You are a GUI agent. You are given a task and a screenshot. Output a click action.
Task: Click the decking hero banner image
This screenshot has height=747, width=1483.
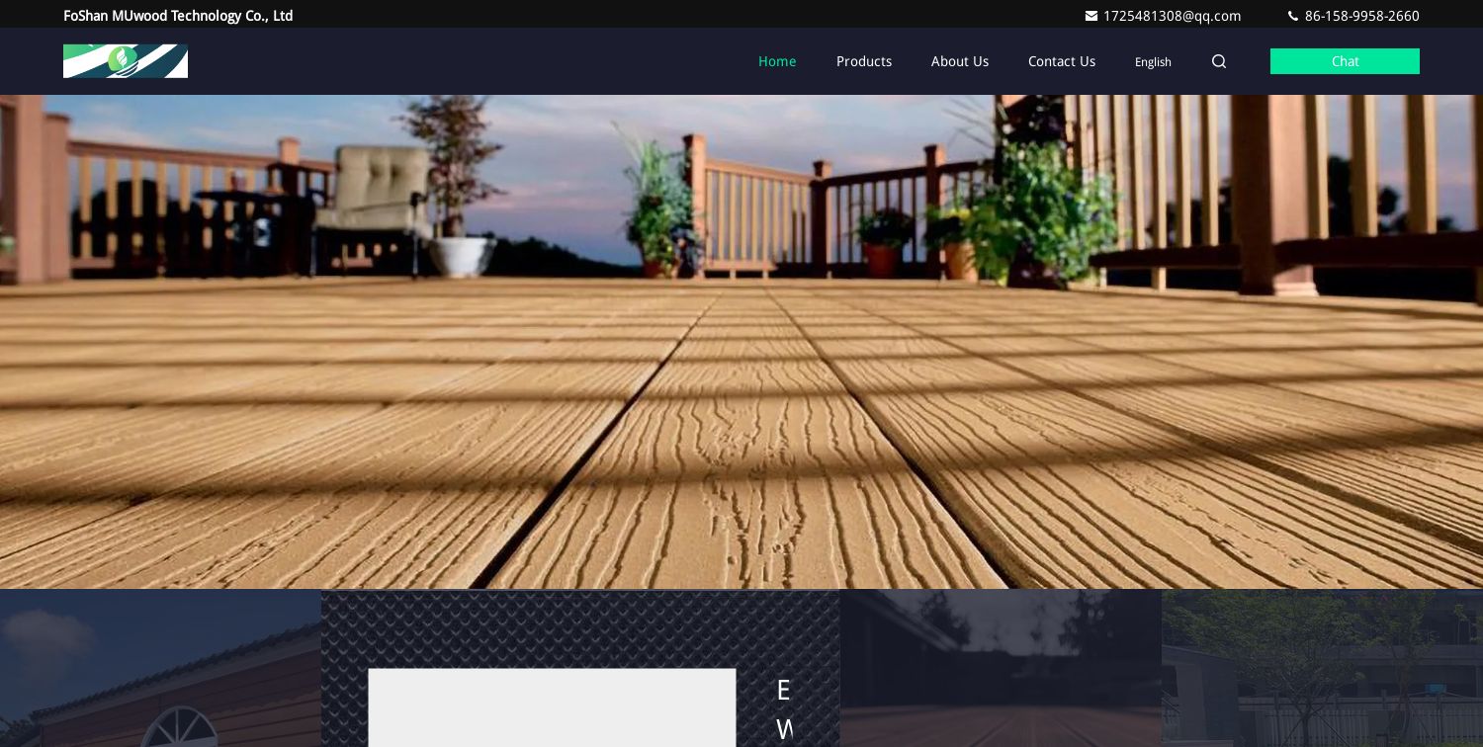pyautogui.click(x=741, y=341)
